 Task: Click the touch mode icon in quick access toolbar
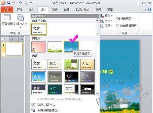(26, 3)
